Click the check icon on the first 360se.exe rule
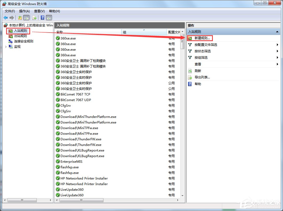This screenshot has height=211, width=283. click(57, 38)
